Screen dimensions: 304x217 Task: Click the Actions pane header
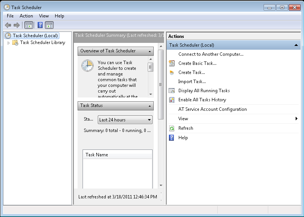[234, 36]
